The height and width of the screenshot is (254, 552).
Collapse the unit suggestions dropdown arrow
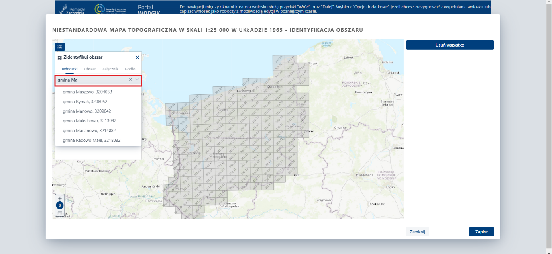tap(137, 80)
